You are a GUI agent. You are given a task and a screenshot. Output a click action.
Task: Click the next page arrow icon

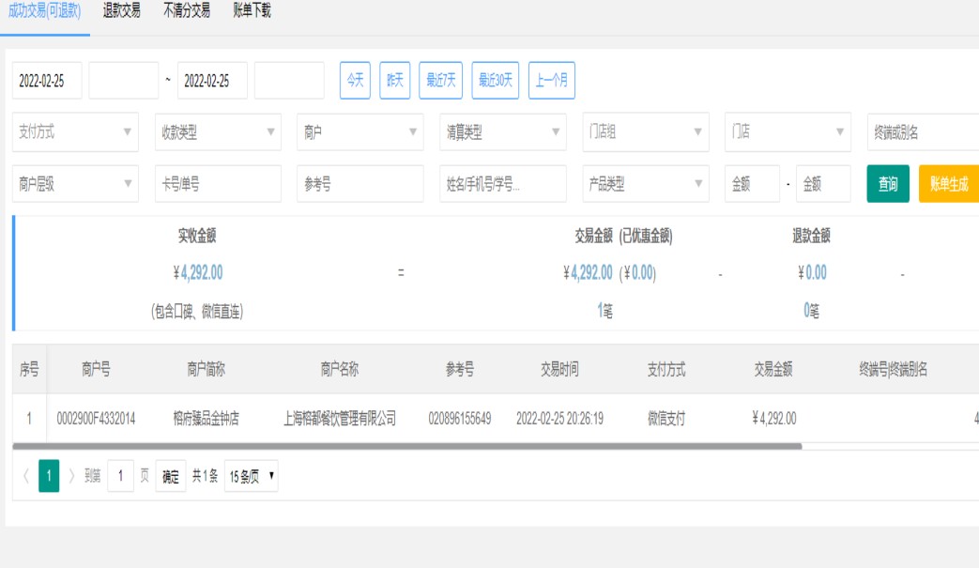(x=72, y=476)
